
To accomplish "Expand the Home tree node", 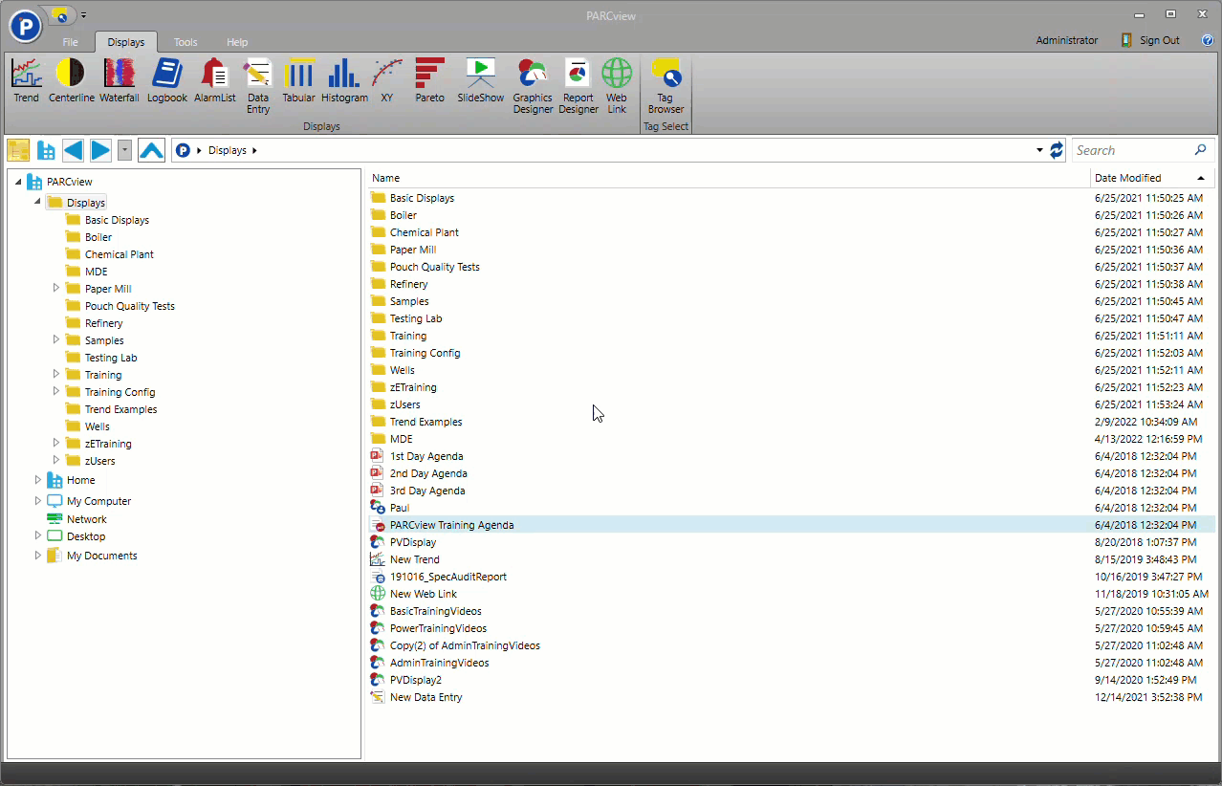I will pyautogui.click(x=37, y=479).
